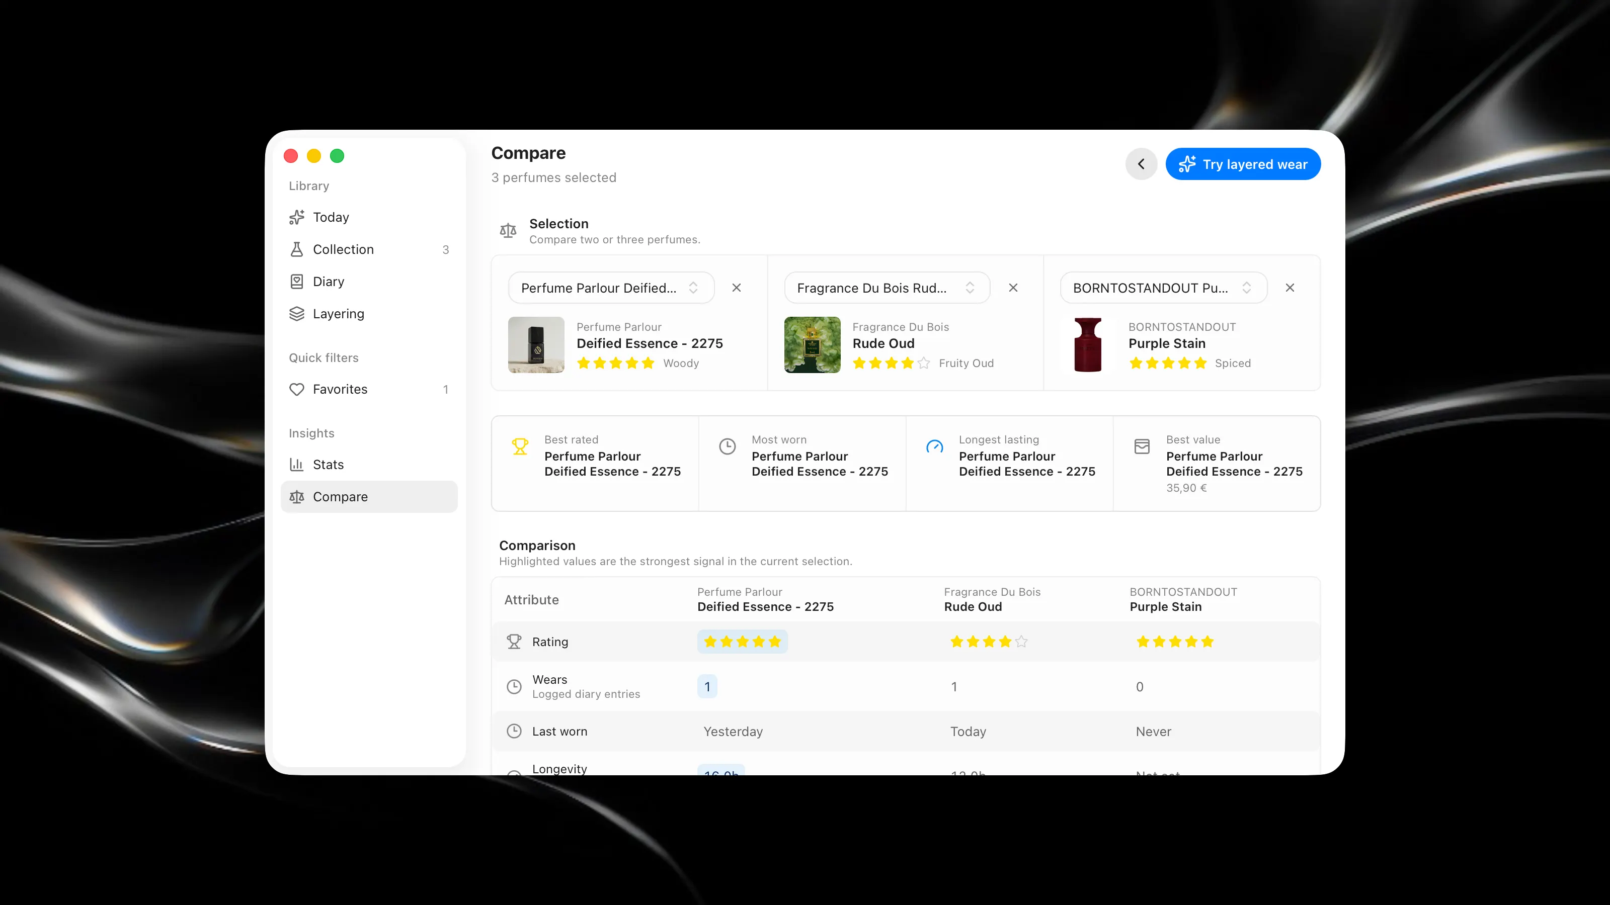Click the Longest lasting summary card
The width and height of the screenshot is (1610, 905).
point(1009,464)
